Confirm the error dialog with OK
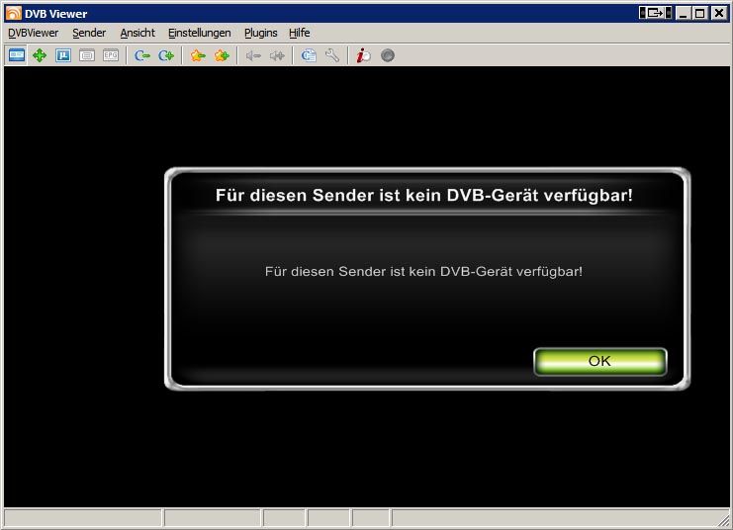The image size is (733, 530). [599, 361]
